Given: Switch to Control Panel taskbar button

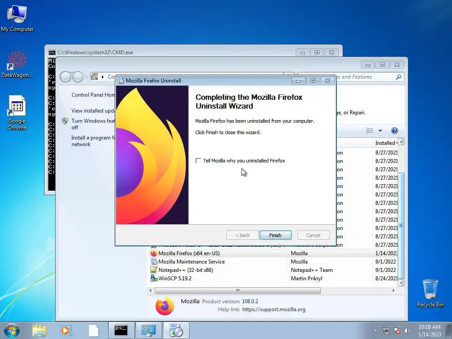Looking at the screenshot, I should [149, 330].
